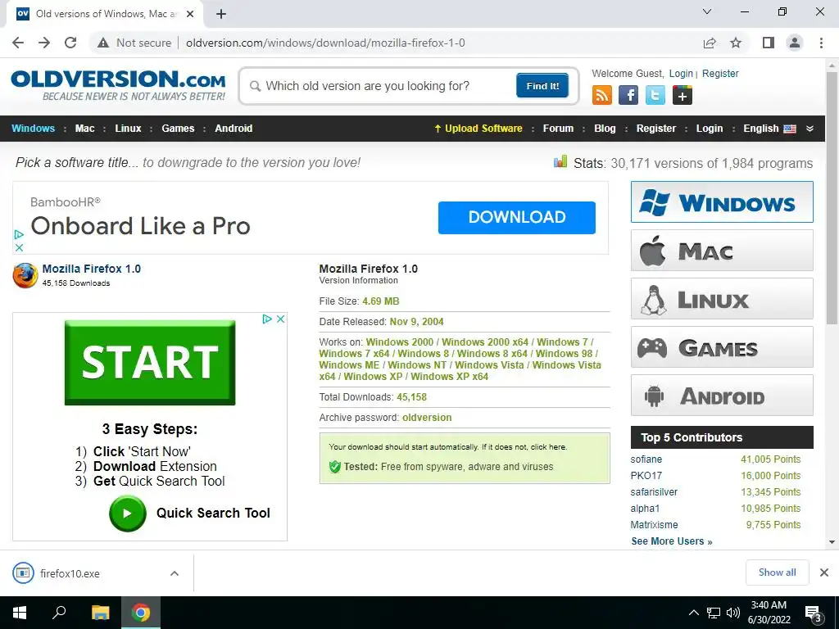The image size is (839, 629).
Task: Click the Games platform sidebar button
Action: pyautogui.click(x=722, y=347)
